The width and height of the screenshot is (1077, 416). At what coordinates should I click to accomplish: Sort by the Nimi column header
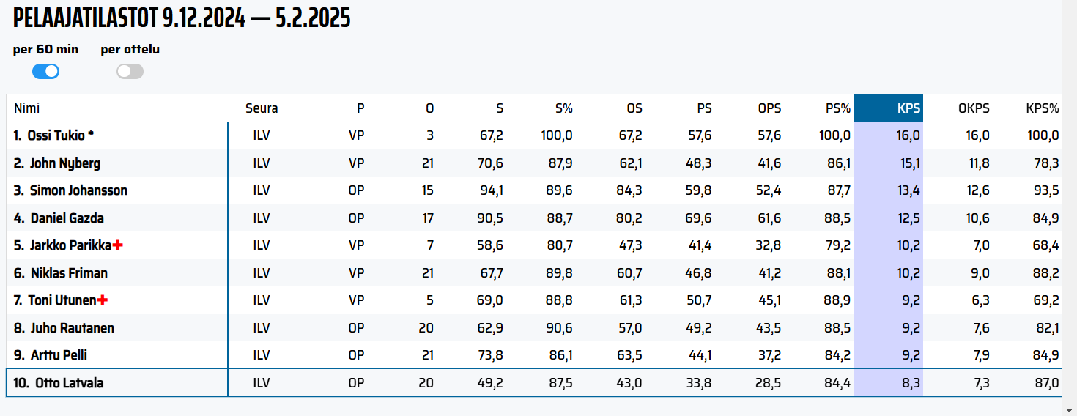(x=27, y=108)
